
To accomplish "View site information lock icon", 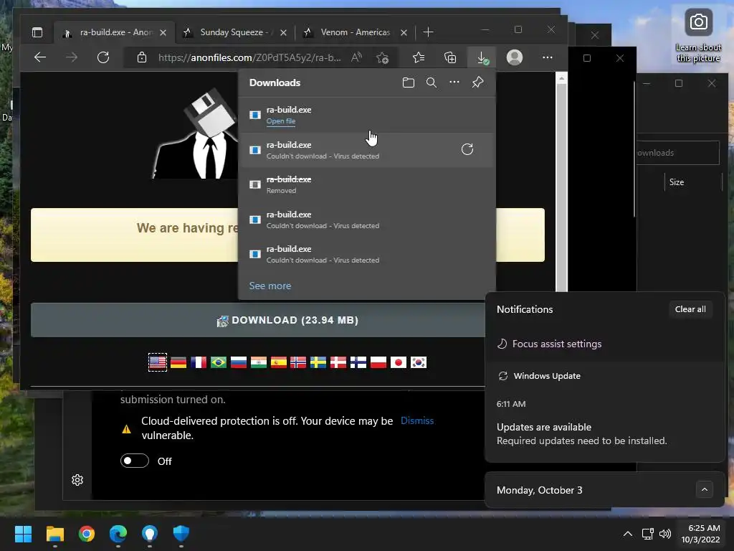I will pyautogui.click(x=142, y=57).
